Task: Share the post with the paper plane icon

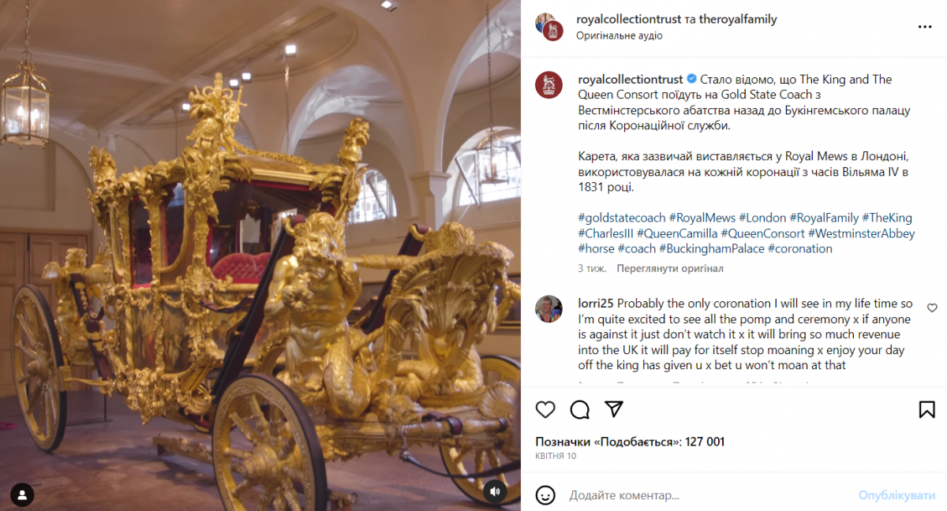Action: coord(614,409)
